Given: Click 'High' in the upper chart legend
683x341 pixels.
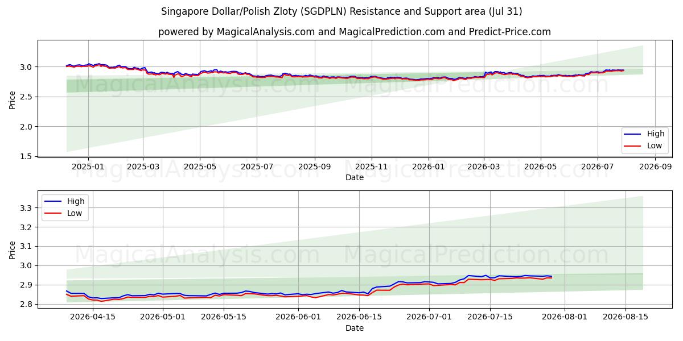Looking at the screenshot, I should (x=656, y=134).
